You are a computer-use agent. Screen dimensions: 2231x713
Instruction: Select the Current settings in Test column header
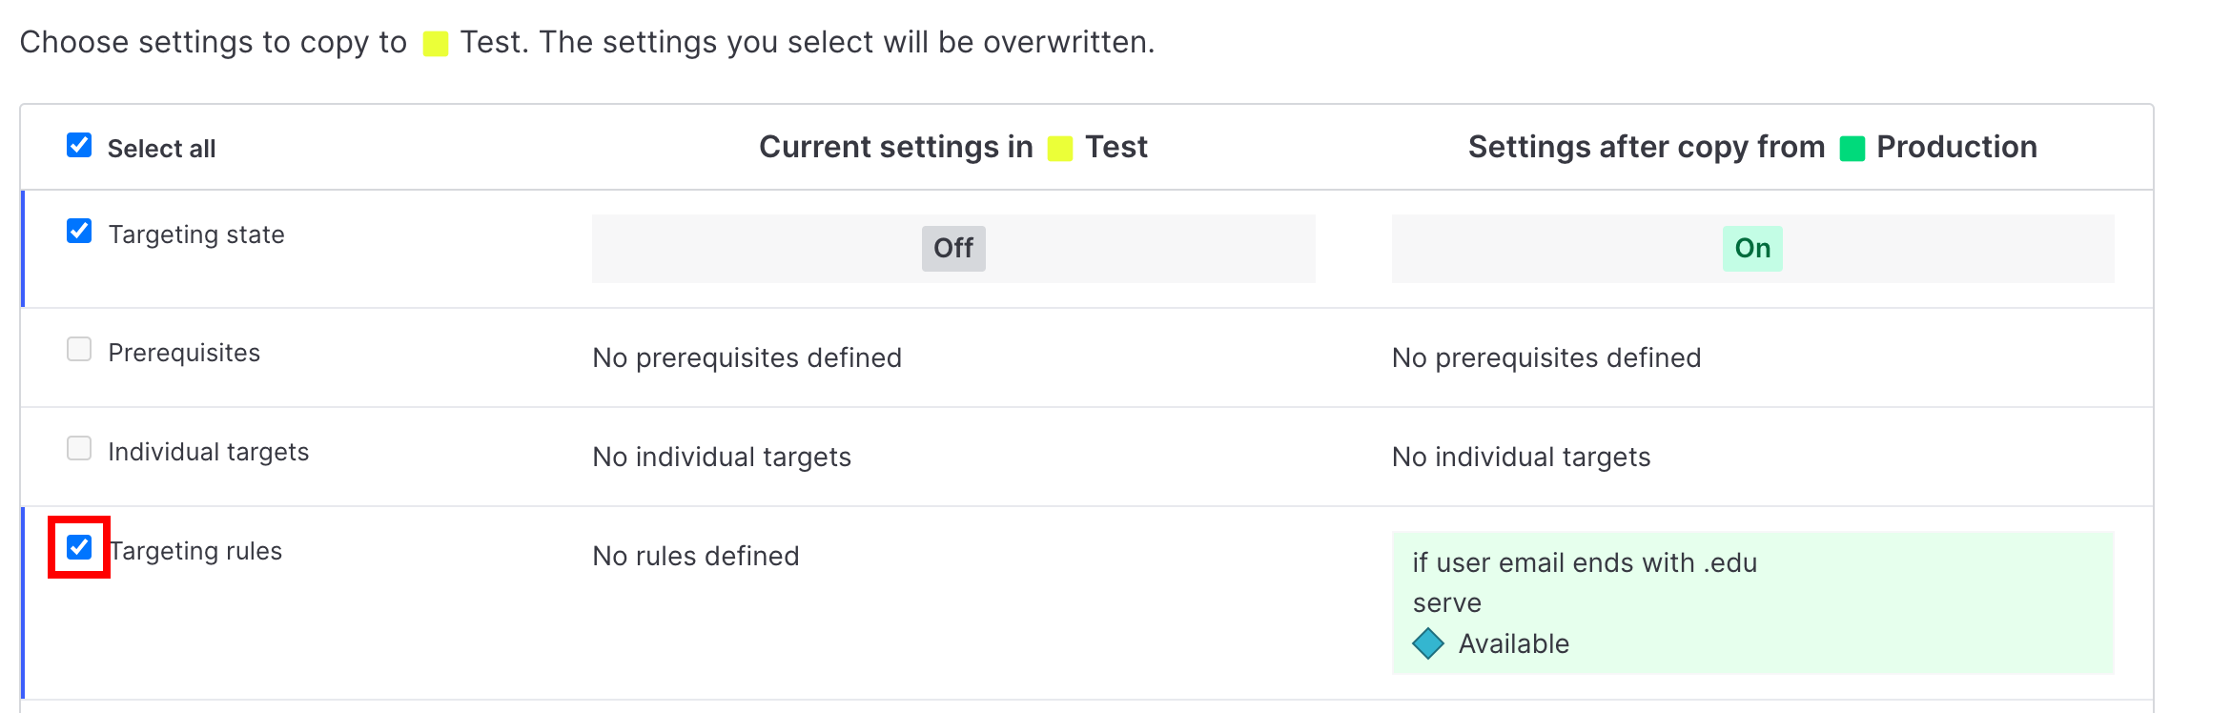[952, 146]
